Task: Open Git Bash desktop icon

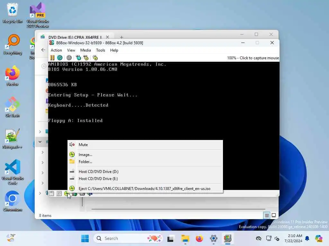Action: coord(13,107)
